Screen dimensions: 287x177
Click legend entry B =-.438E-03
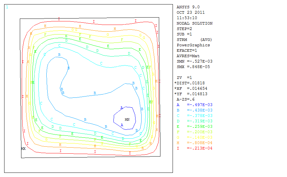(x=194, y=110)
